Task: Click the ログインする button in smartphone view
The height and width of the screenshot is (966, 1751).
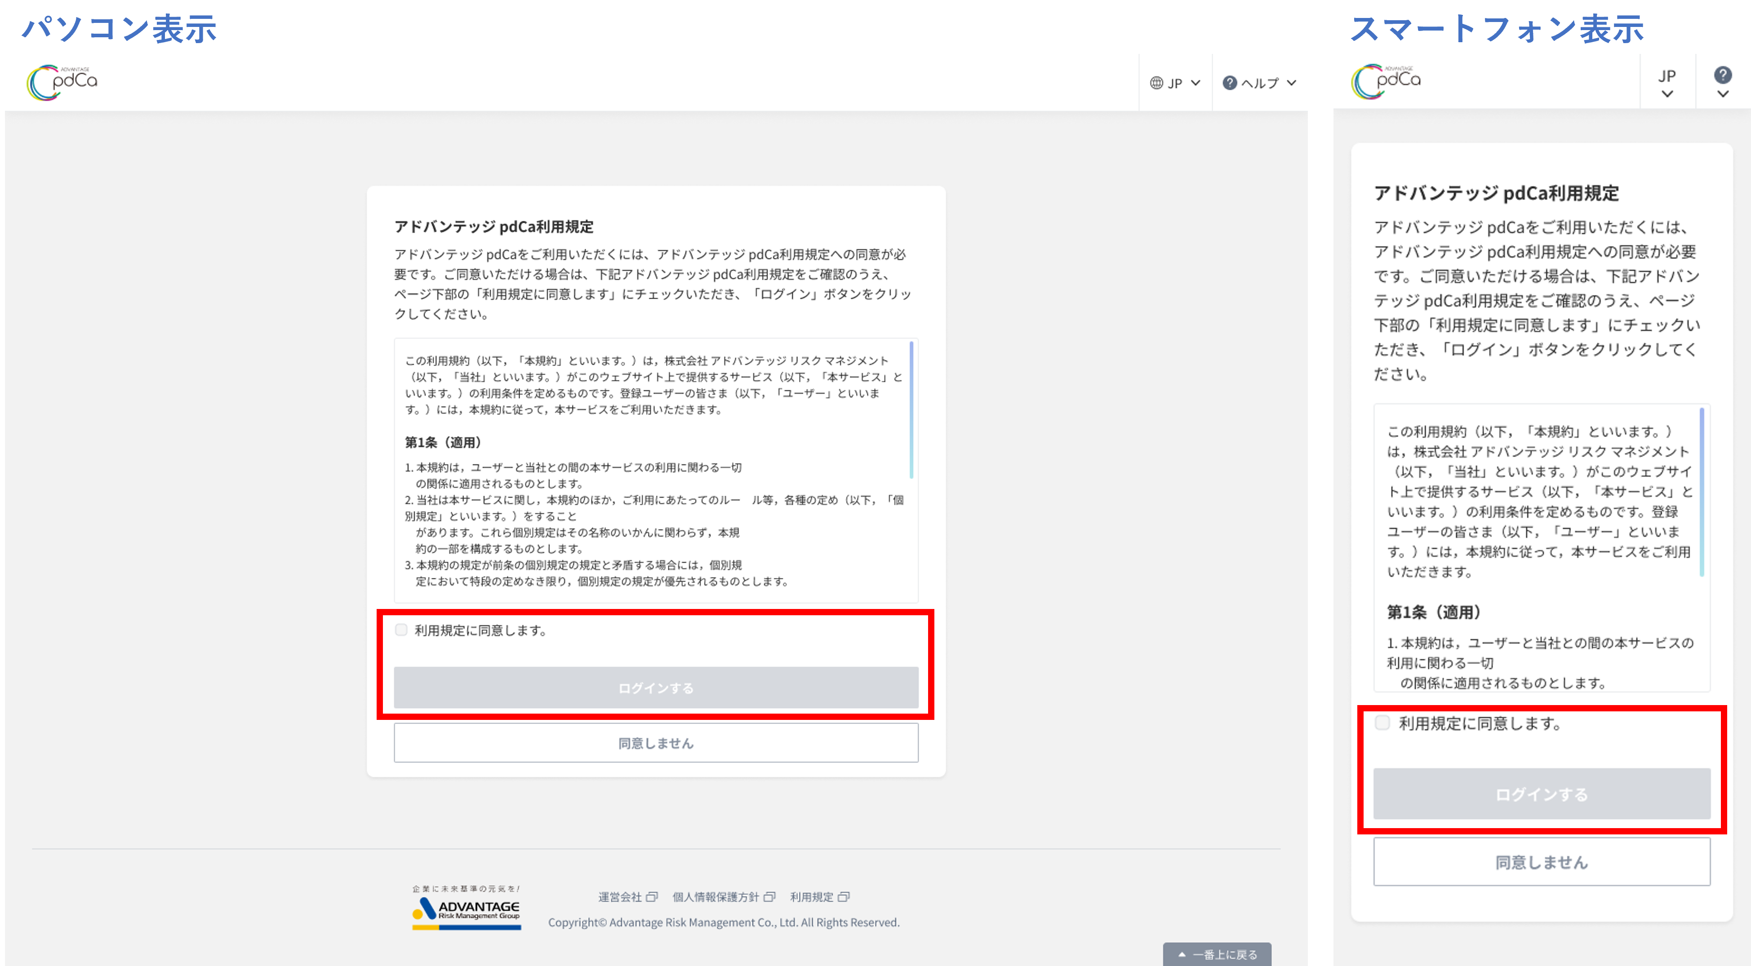Action: [1542, 794]
